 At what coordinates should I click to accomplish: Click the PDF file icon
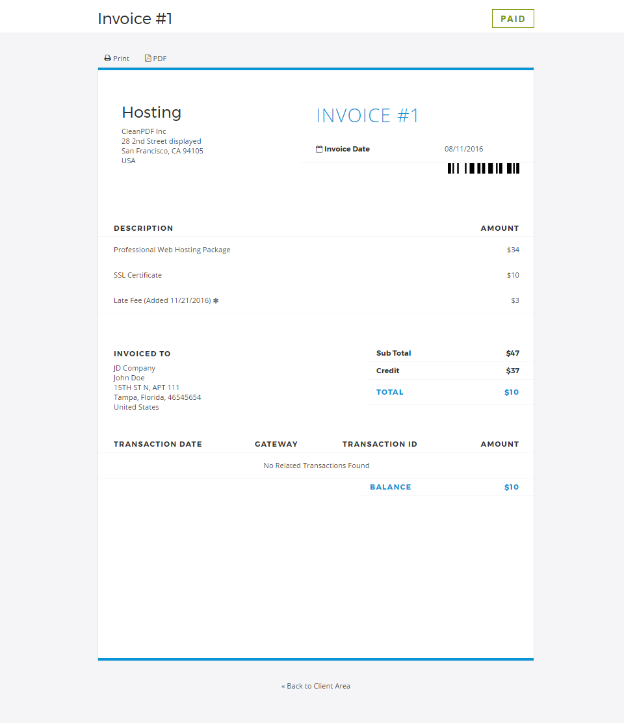pyautogui.click(x=148, y=58)
